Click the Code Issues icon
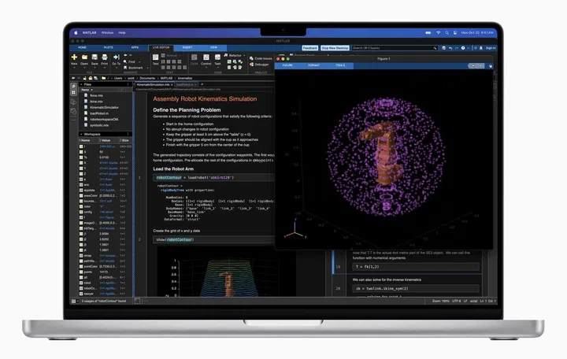Viewport: 567px width, 359px height. tap(263, 57)
